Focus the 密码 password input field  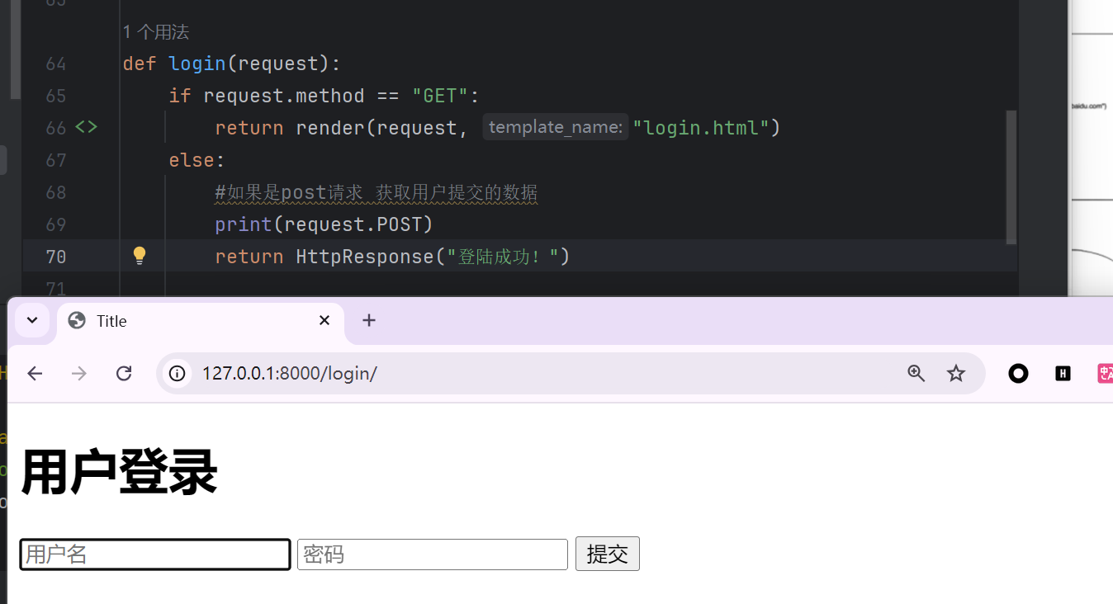pyautogui.click(x=433, y=554)
